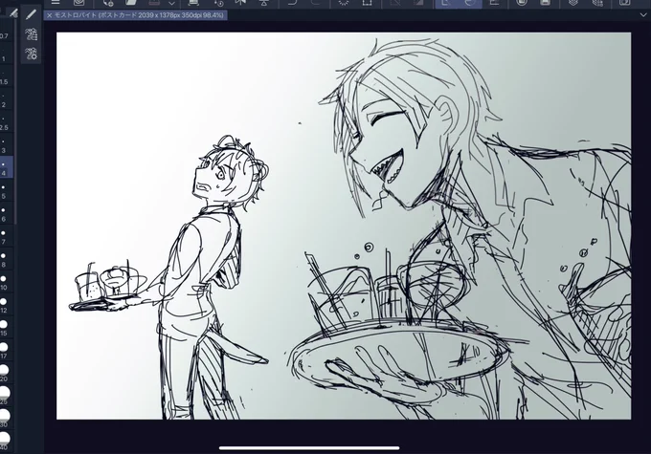Image resolution: width=651 pixels, height=454 pixels.
Task: Choose brush size 15
Action: click(4, 328)
